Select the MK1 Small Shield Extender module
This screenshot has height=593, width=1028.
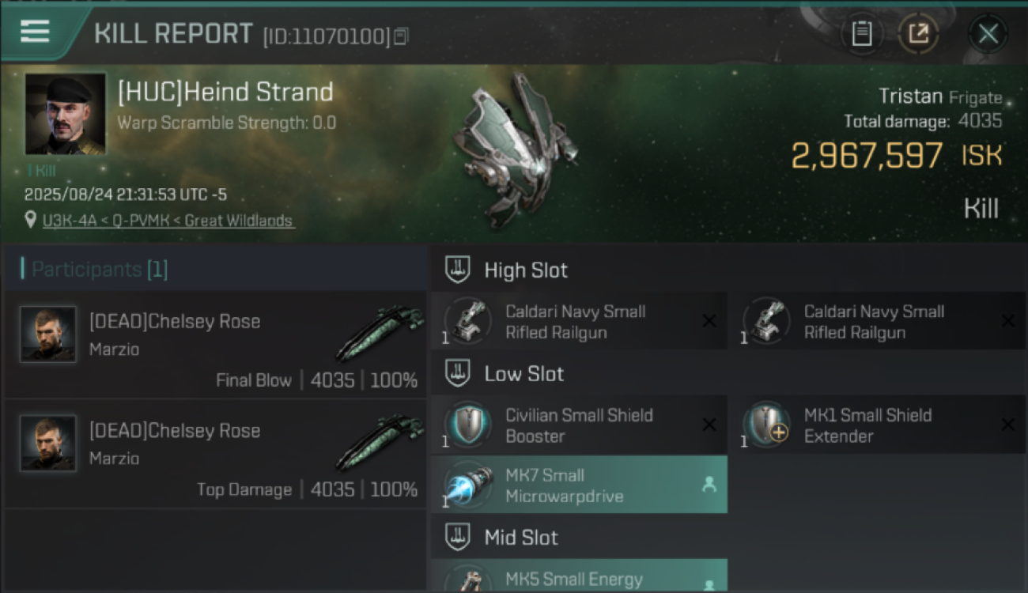click(878, 425)
